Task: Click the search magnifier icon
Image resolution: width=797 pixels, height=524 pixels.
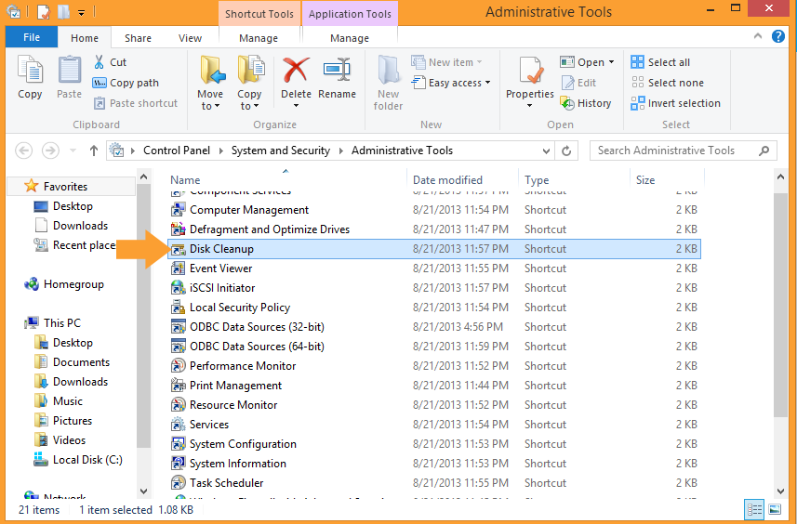Action: (764, 151)
